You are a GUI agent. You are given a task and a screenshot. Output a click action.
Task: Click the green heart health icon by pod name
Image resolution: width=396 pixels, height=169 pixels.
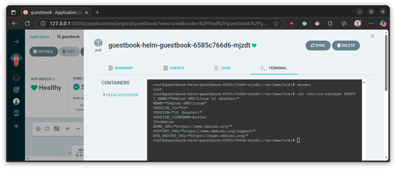[254, 46]
